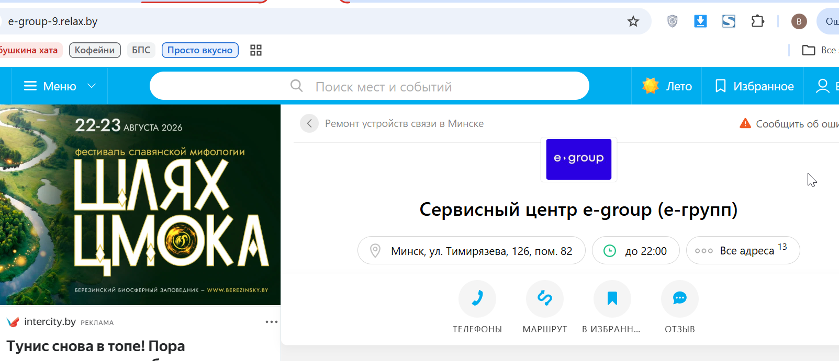This screenshot has height=361, width=839.
Task: Open Тунис снова в топе headline
Action: pos(96,346)
